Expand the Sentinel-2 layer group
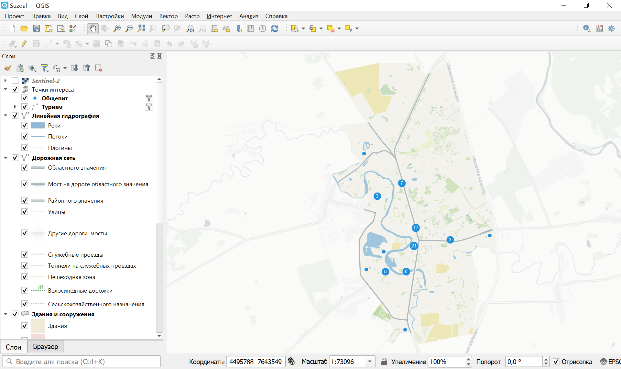Image resolution: width=621 pixels, height=369 pixels. 5,81
